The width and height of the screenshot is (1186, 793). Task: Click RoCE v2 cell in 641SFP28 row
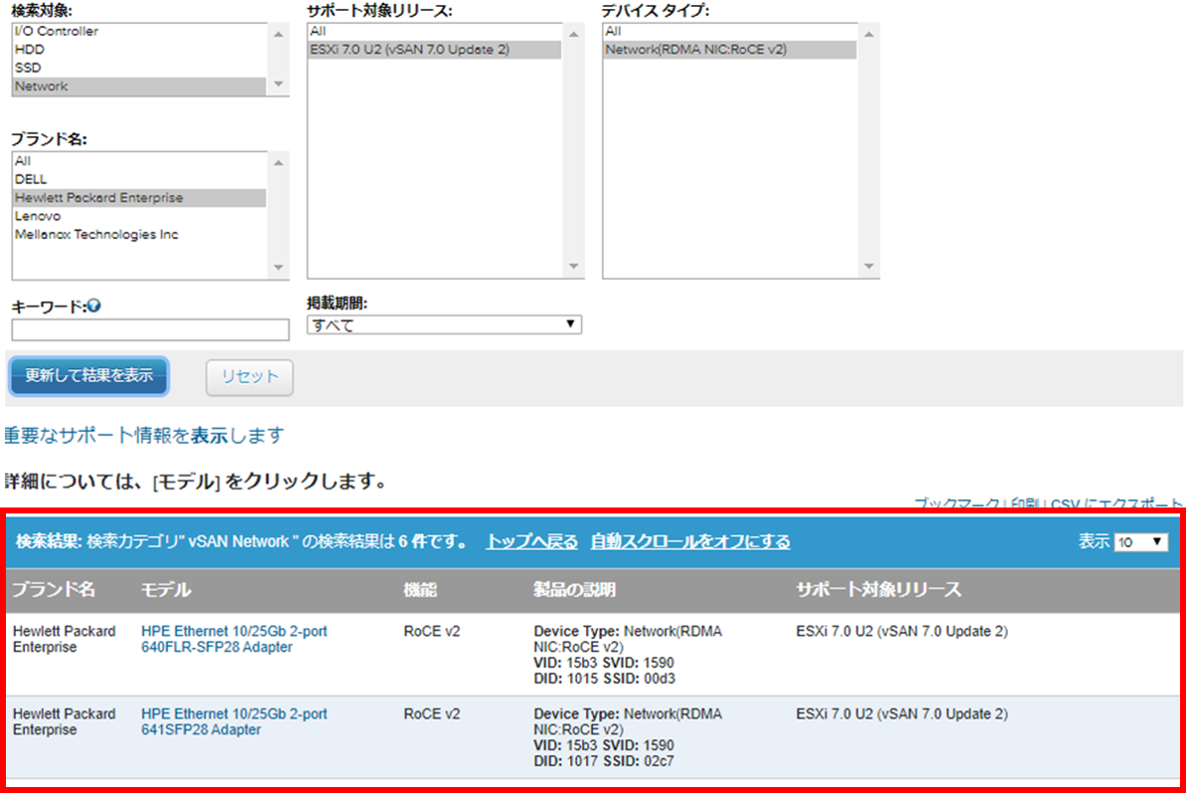coord(431,713)
